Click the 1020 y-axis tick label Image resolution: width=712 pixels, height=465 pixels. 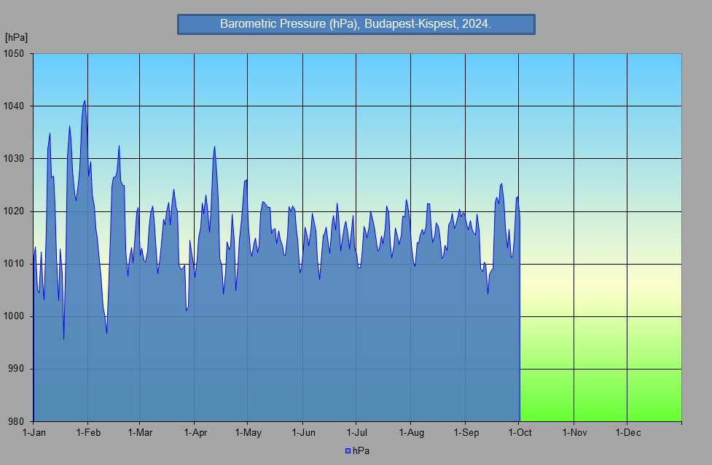[x=14, y=211]
